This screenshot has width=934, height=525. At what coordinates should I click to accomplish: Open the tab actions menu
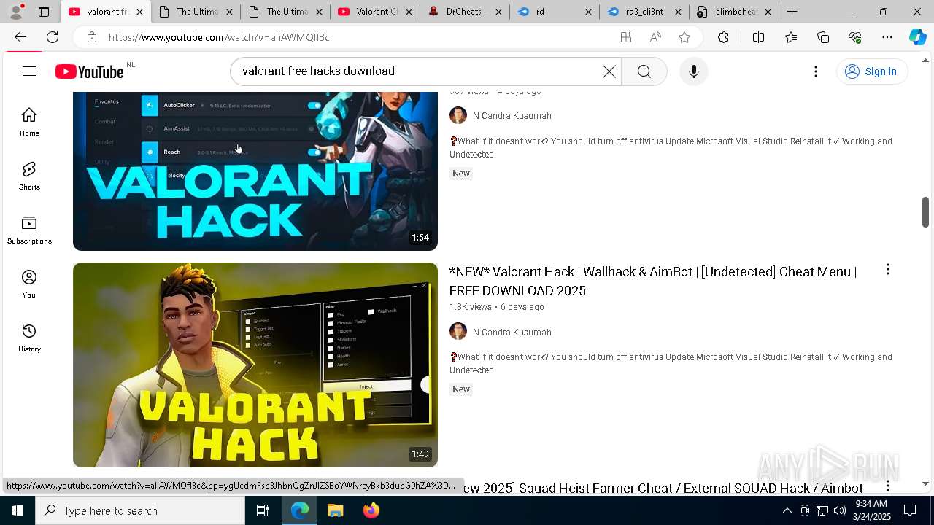(44, 12)
